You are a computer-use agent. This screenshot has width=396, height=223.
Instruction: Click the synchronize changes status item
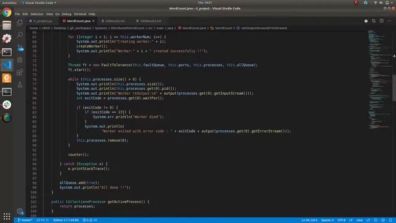43,221
